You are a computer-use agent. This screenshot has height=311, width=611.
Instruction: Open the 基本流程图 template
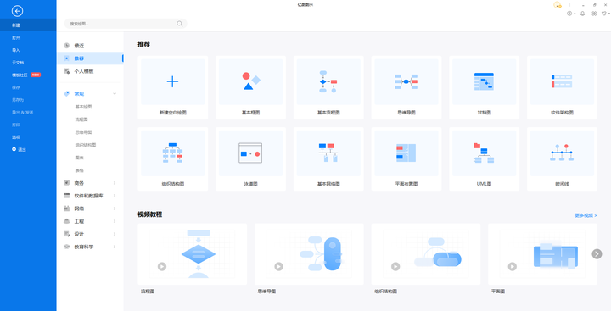pyautogui.click(x=328, y=87)
